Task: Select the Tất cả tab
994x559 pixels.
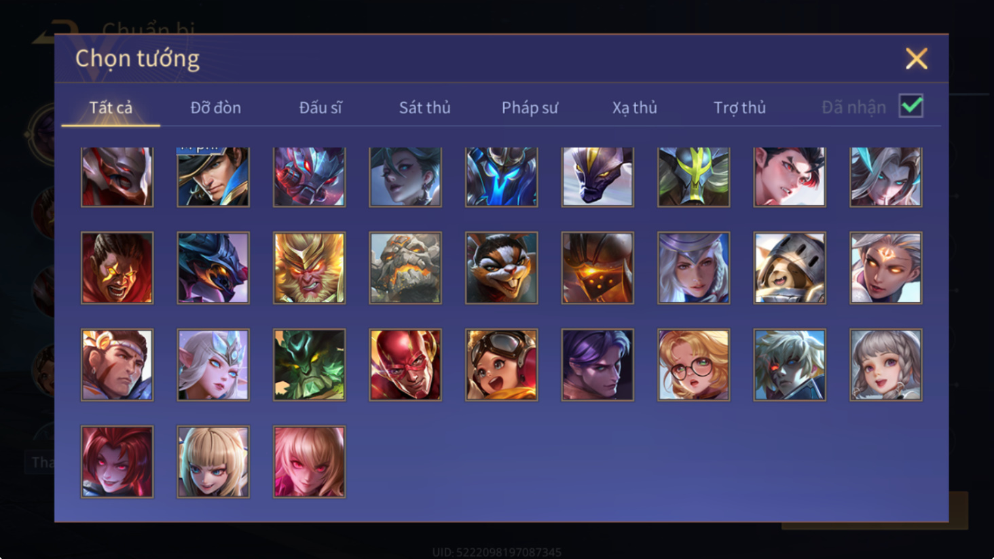Action: click(x=111, y=107)
